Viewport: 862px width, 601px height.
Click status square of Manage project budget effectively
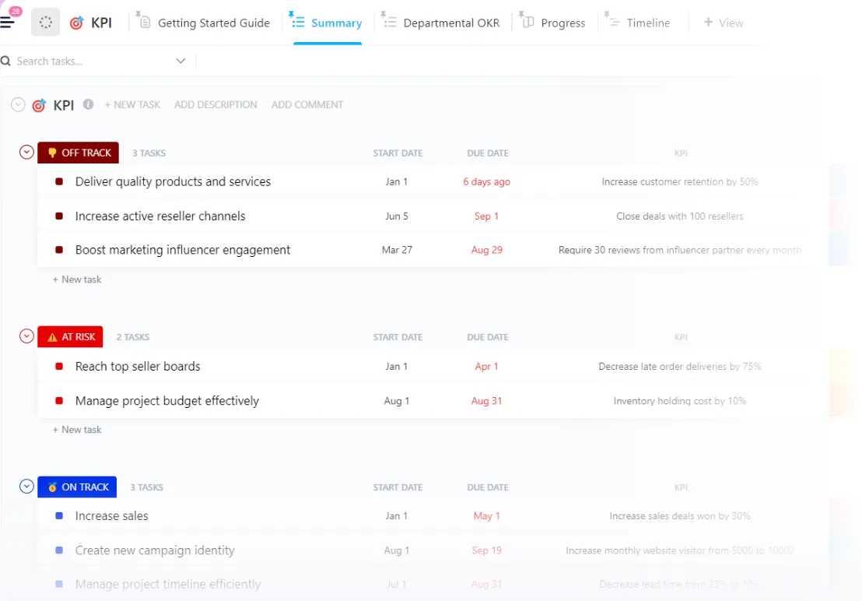[x=59, y=401]
